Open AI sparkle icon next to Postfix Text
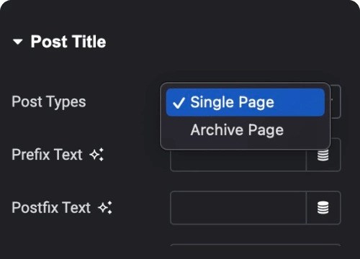This screenshot has height=259, width=360. 105,207
